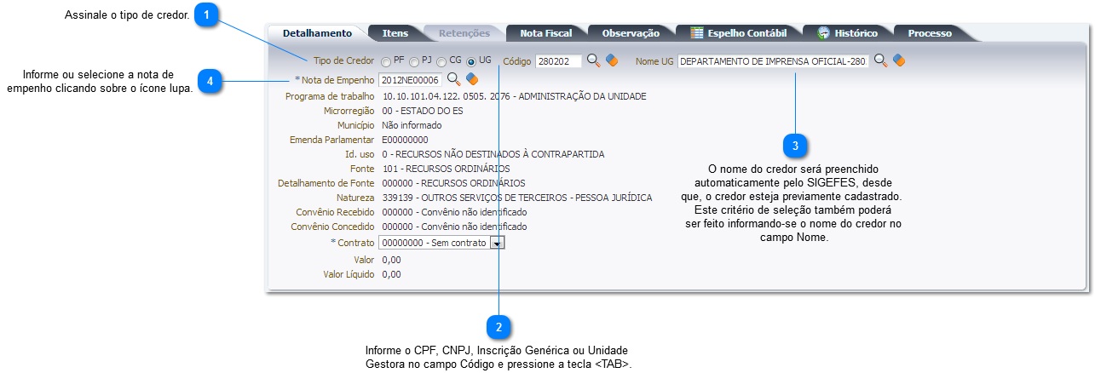
Task: Switch to the Itens tab
Action: pyautogui.click(x=395, y=33)
